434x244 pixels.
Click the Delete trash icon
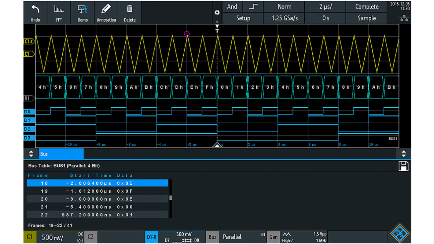[x=130, y=12]
